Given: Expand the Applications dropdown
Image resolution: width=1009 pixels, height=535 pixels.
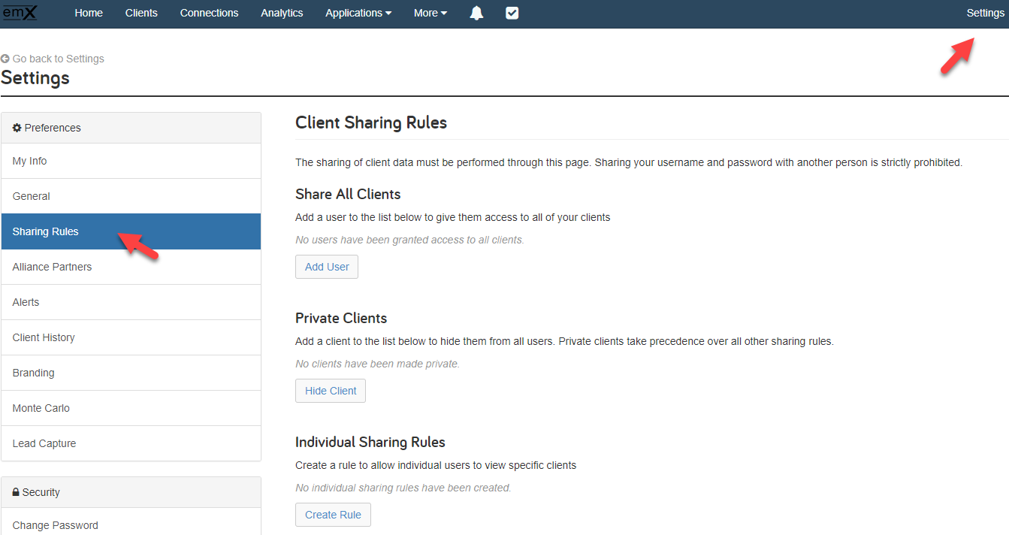Looking at the screenshot, I should click(358, 13).
